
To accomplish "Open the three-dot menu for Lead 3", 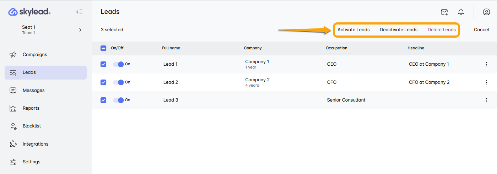I will click(486, 100).
